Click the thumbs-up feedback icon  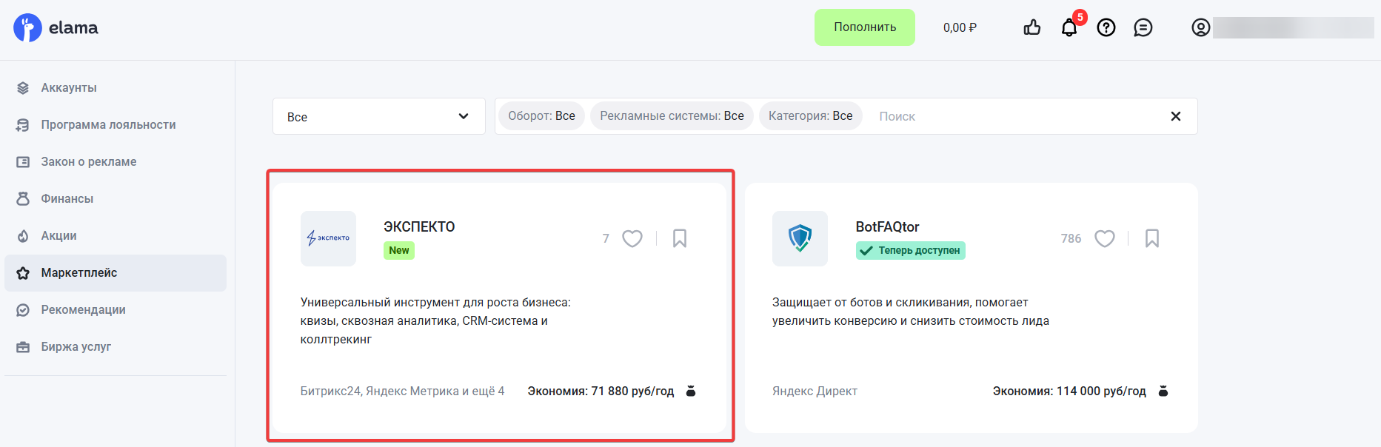pos(1031,28)
